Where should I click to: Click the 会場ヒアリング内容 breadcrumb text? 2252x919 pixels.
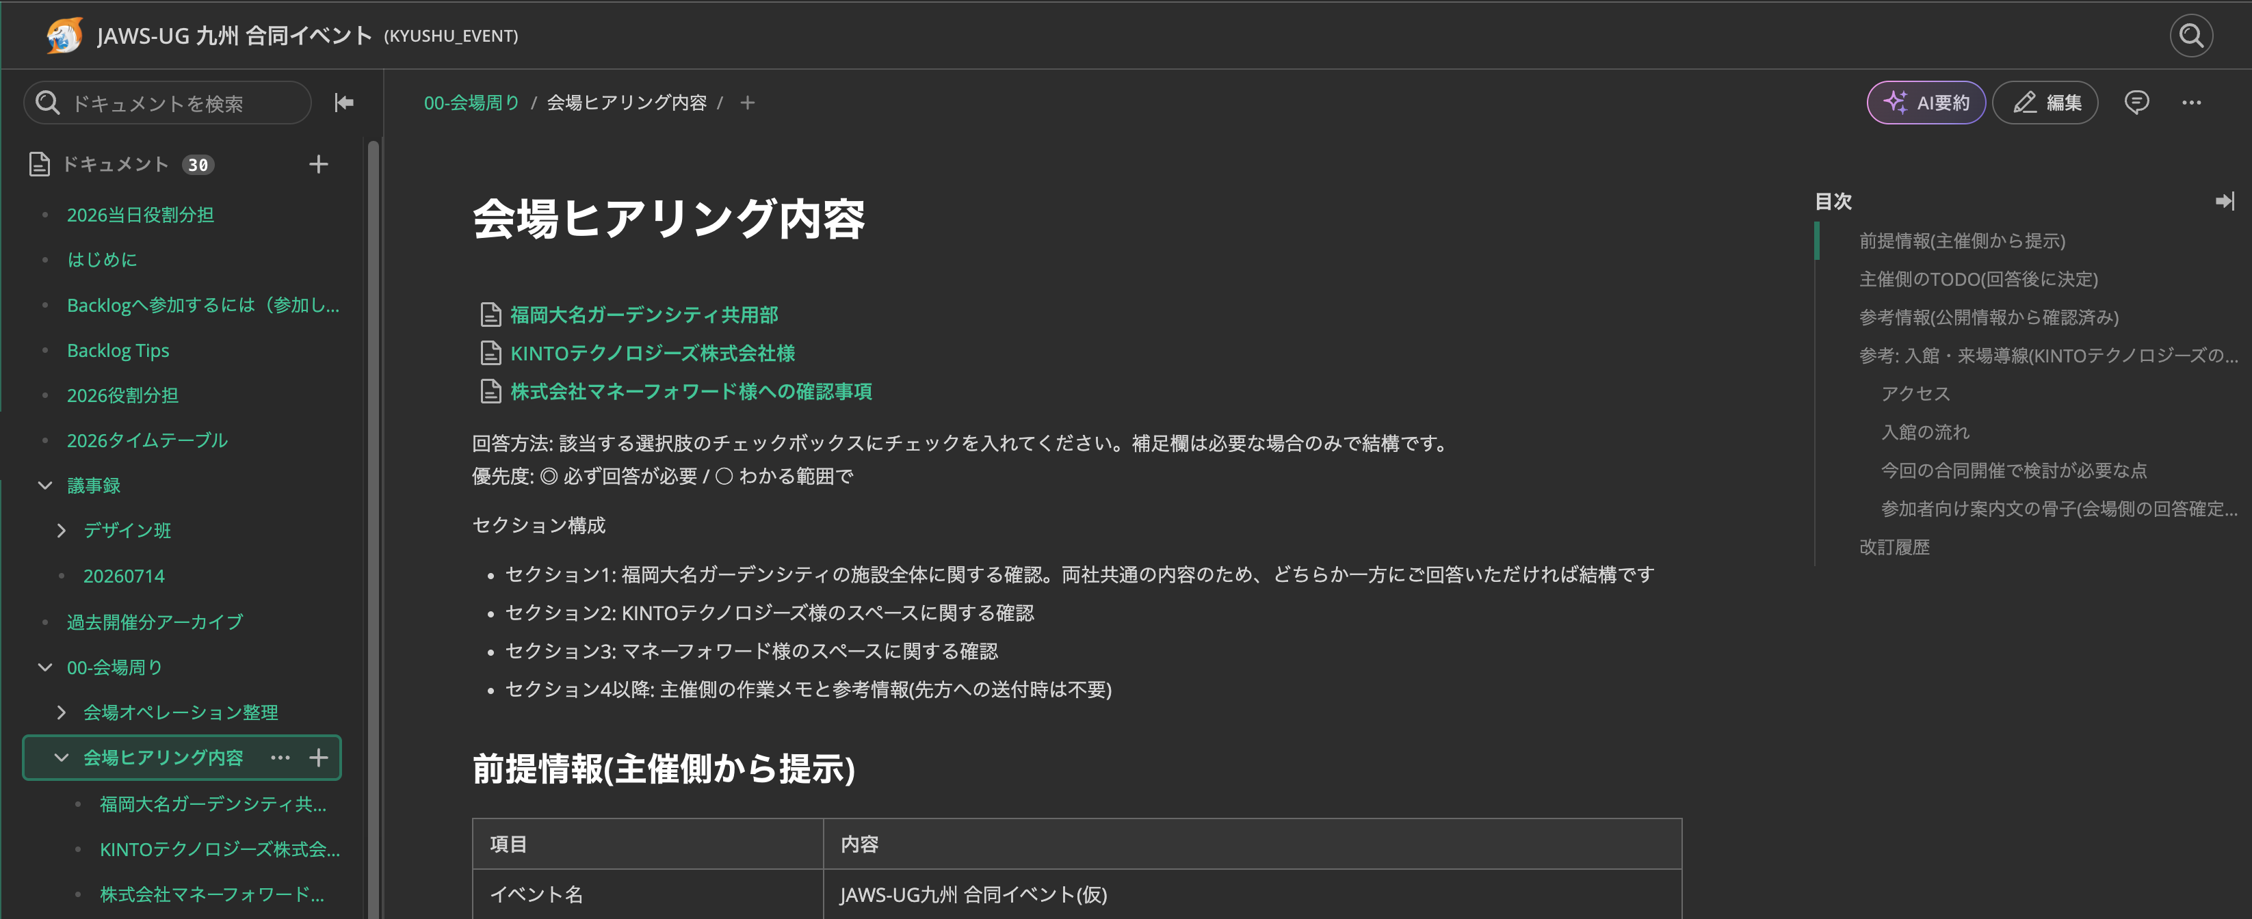tap(627, 103)
